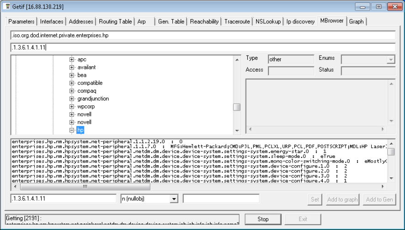
Task: Minimize the Getif window
Action: click(362, 6)
